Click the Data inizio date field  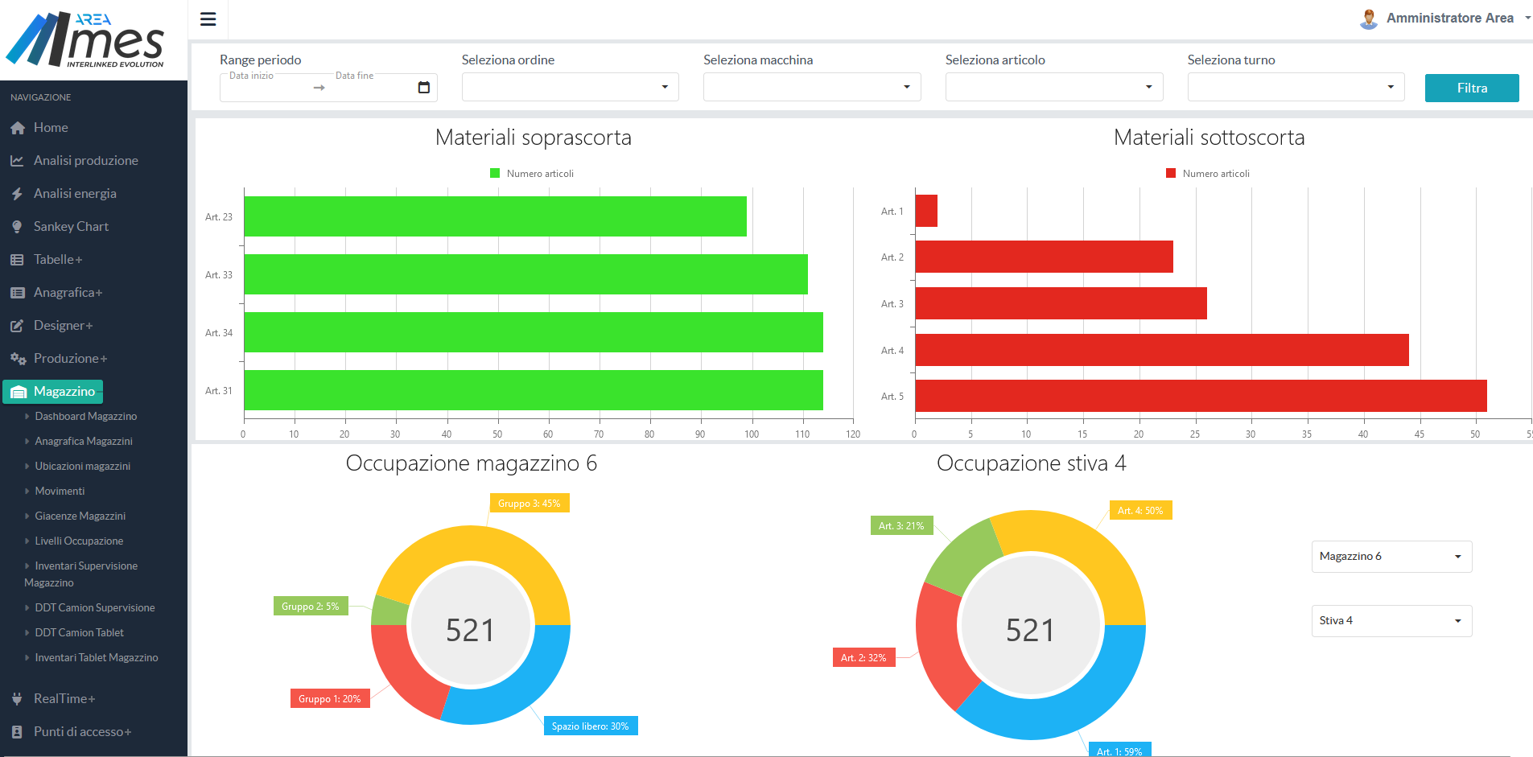(x=266, y=87)
